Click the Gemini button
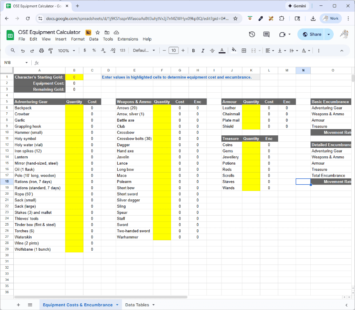This screenshot has height=310, width=355. (297, 6)
